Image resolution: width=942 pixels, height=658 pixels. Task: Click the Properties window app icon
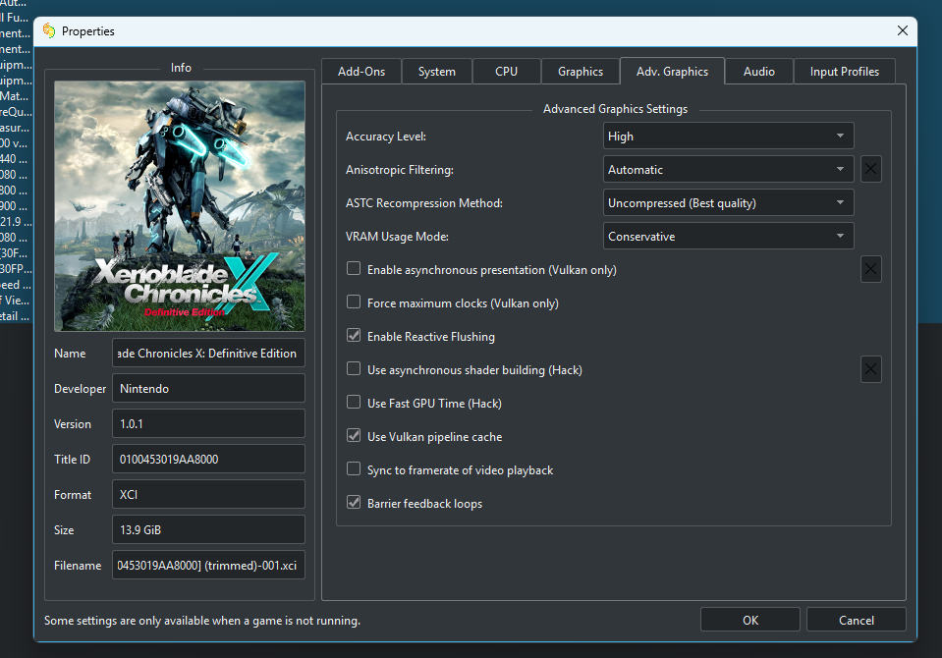point(49,30)
